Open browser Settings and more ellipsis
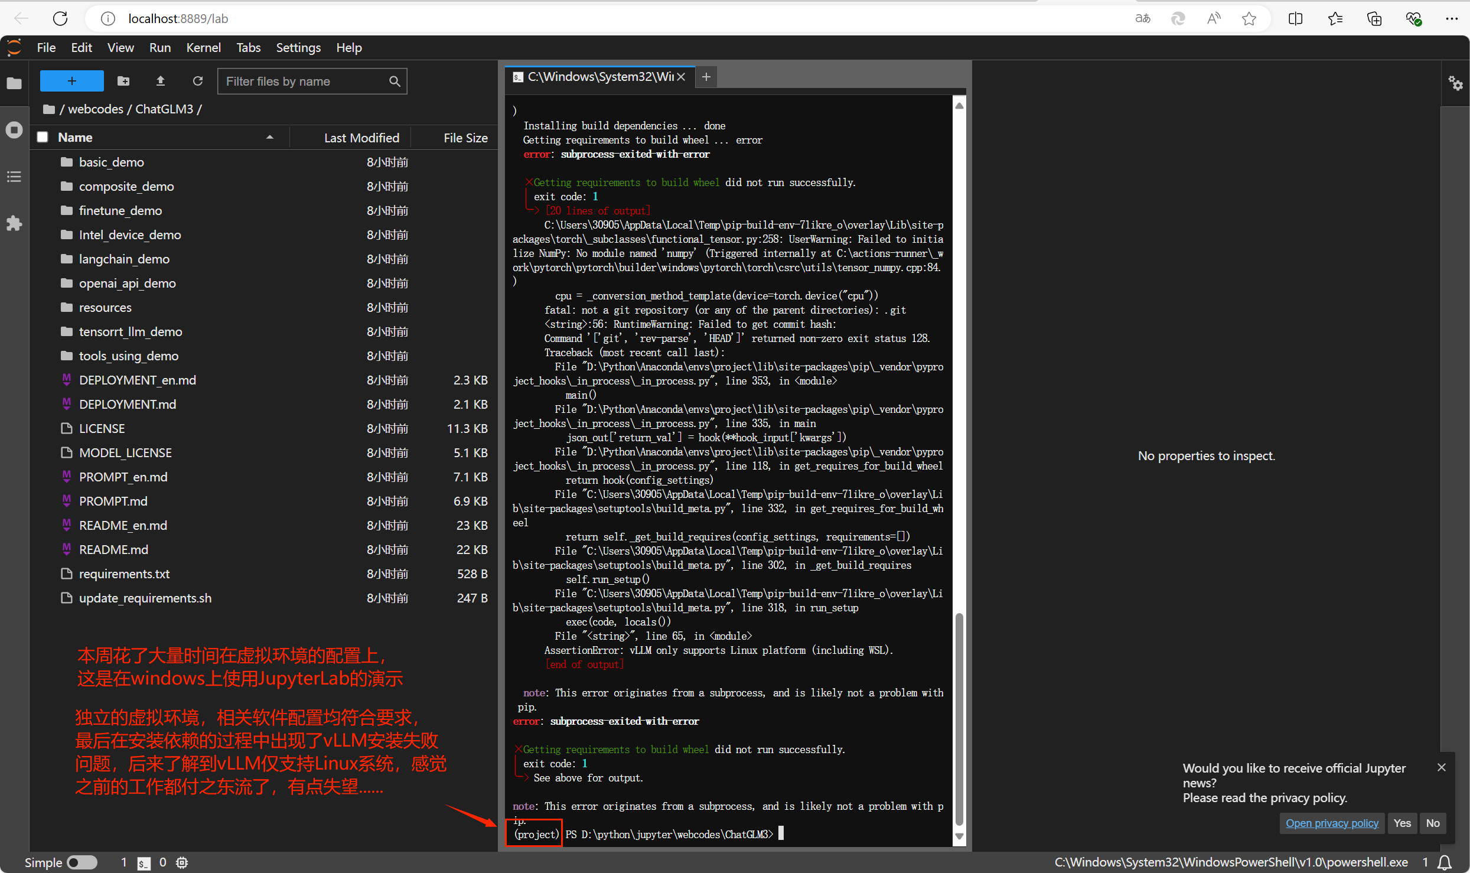This screenshot has width=1470, height=873. click(1452, 19)
